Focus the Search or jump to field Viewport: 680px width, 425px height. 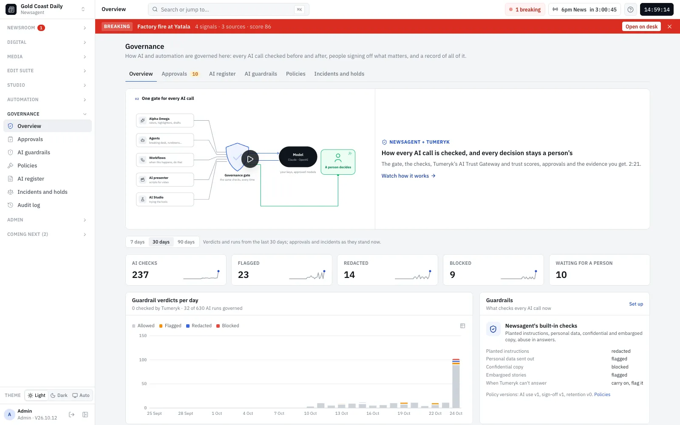pos(229,9)
